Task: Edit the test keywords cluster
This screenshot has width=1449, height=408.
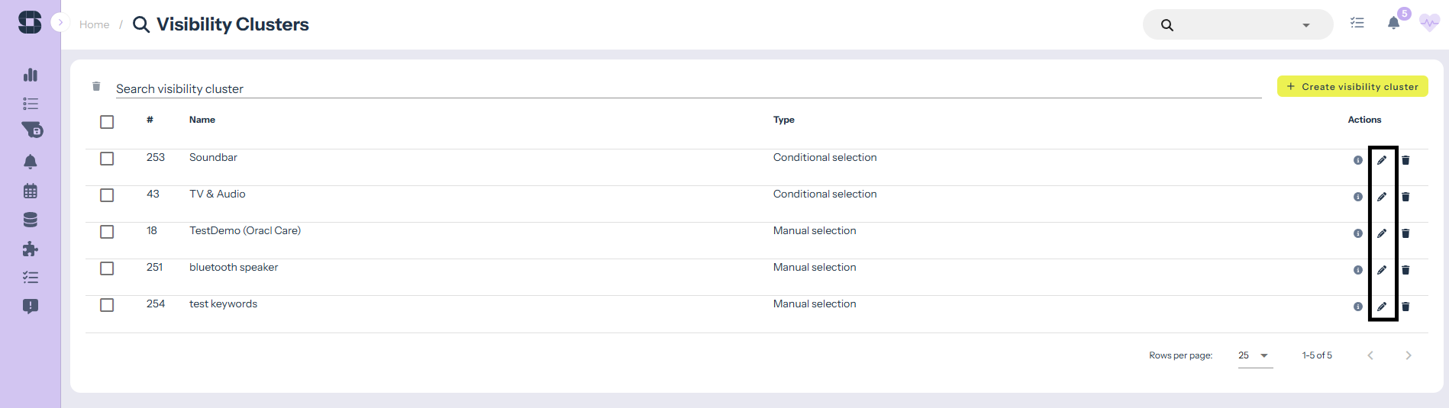Action: [x=1382, y=307]
